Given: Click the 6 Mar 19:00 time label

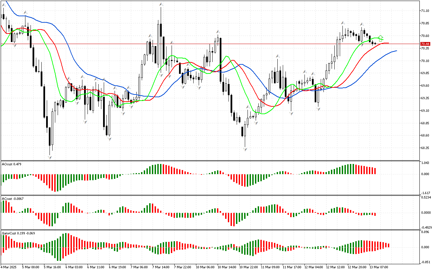Looking at the screenshot, I should (118, 267).
